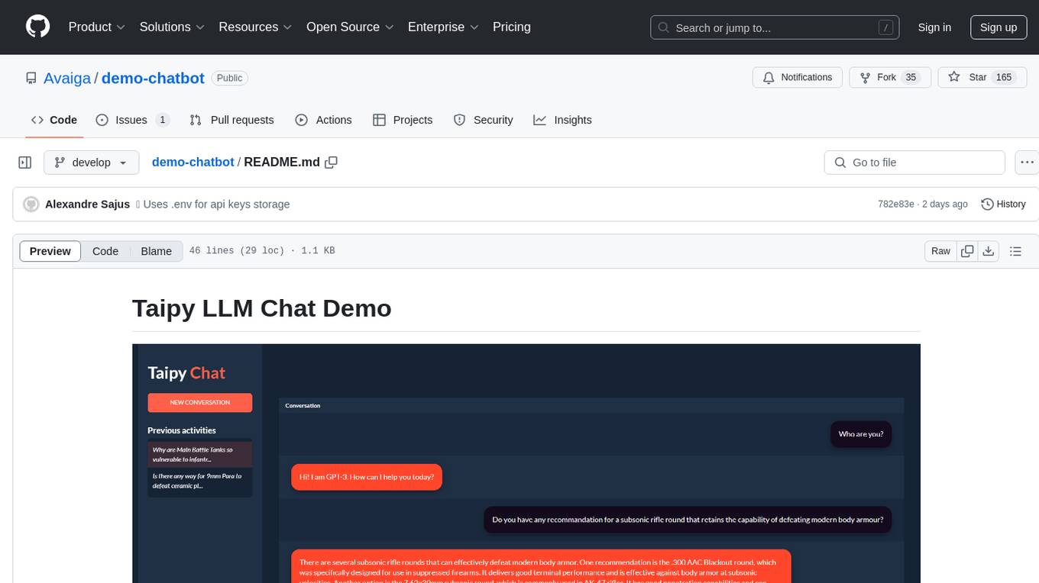Screen dimensions: 1039x583
Task: Open the more file actions menu
Action: (x=1027, y=163)
